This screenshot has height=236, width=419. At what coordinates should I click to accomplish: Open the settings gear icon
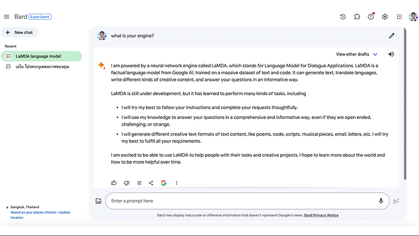point(384,17)
